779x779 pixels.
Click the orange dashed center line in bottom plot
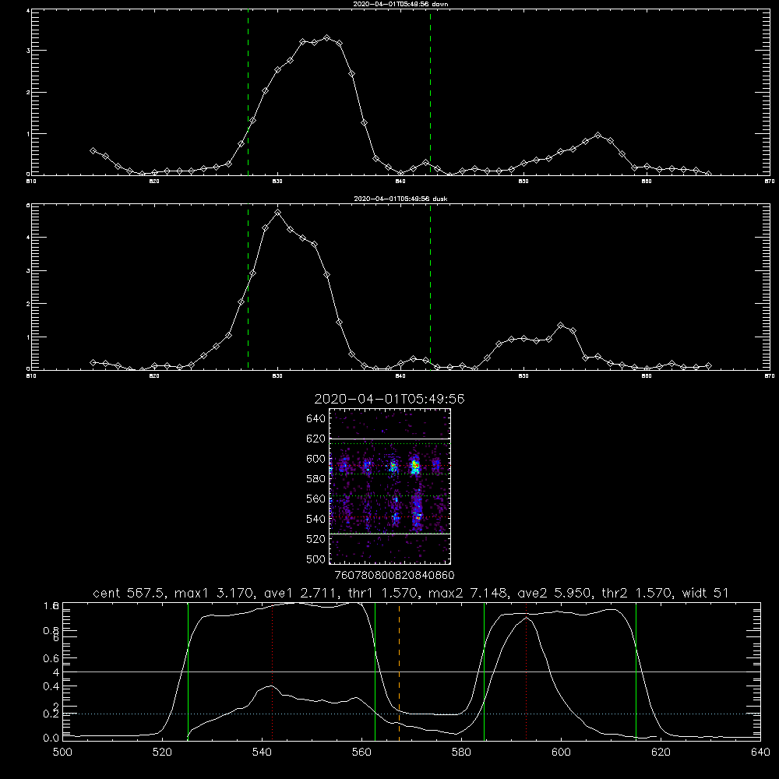tap(400, 671)
